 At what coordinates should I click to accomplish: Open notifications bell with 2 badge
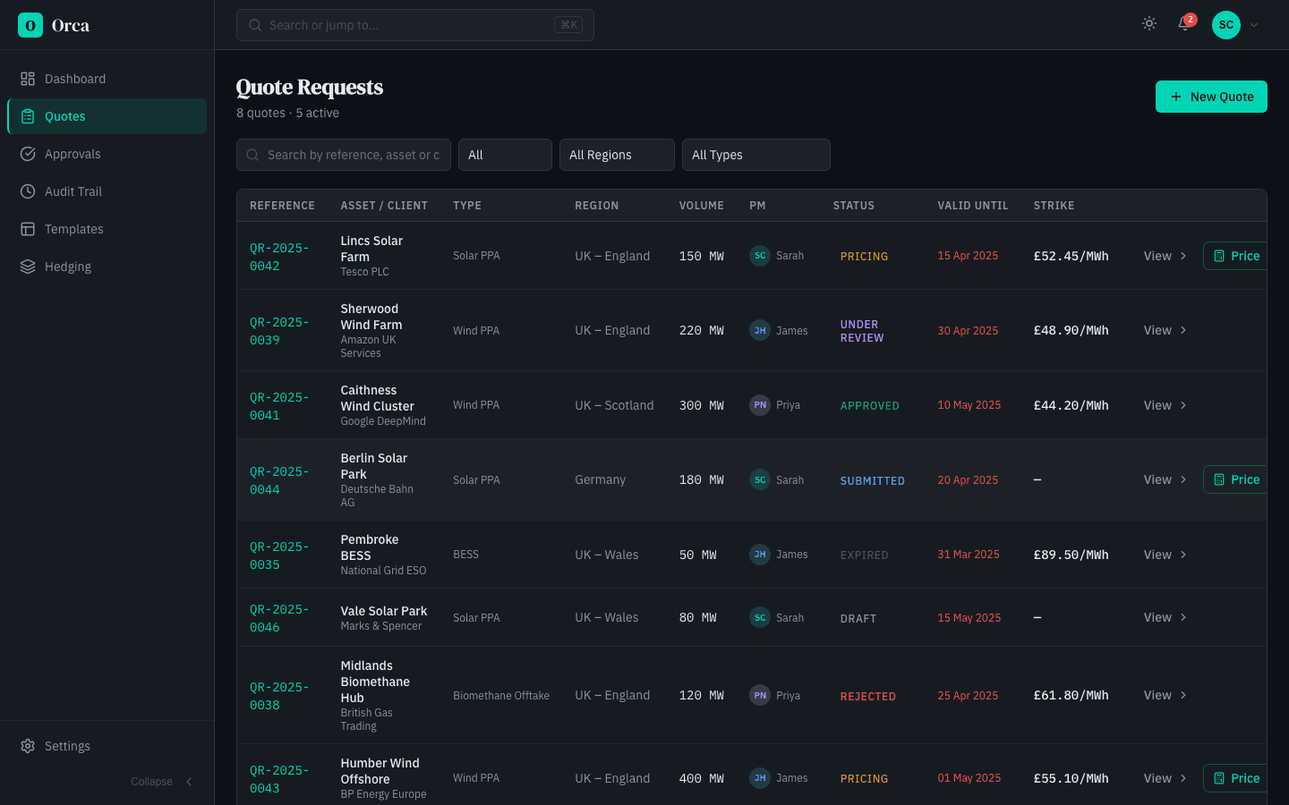(x=1184, y=24)
